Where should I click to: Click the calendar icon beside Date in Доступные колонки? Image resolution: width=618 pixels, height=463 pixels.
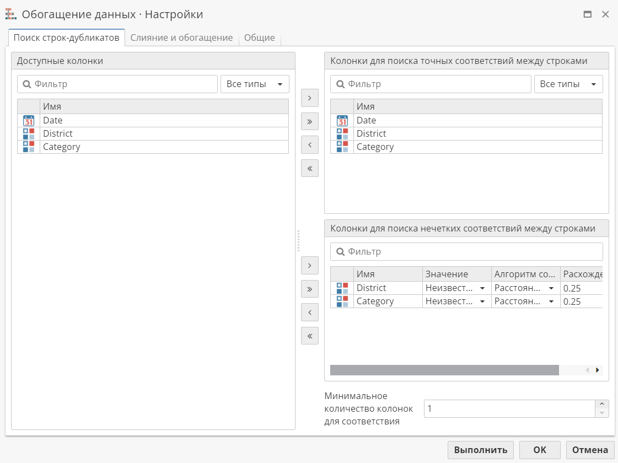coord(28,120)
